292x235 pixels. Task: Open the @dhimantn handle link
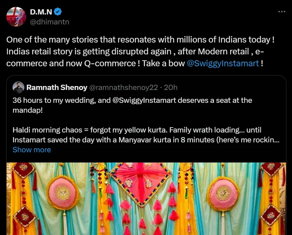pos(49,22)
